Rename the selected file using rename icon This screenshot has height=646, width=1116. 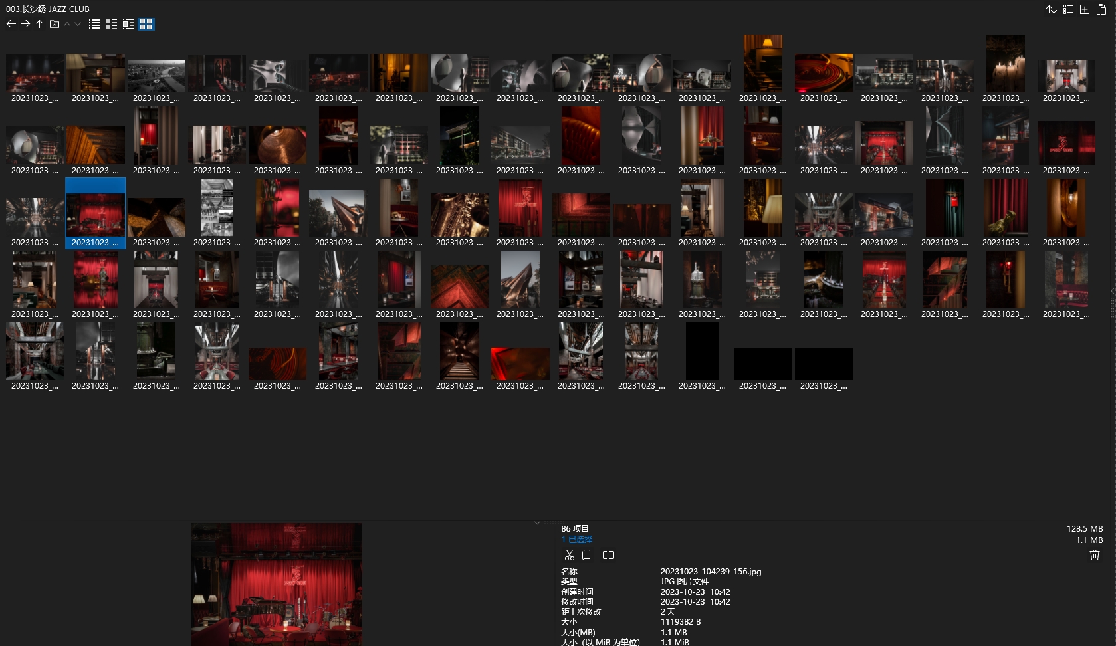point(608,555)
